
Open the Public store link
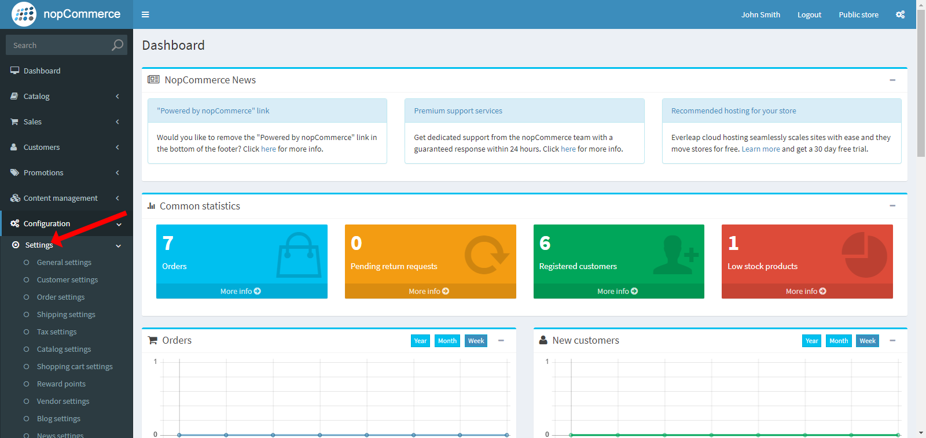(859, 14)
